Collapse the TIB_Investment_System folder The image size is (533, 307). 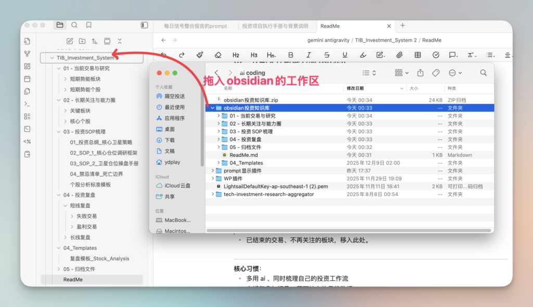pyautogui.click(x=52, y=58)
